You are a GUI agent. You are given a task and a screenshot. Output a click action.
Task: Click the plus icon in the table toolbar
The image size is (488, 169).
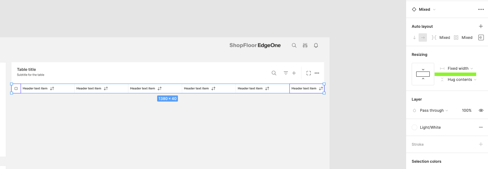pyautogui.click(x=294, y=73)
